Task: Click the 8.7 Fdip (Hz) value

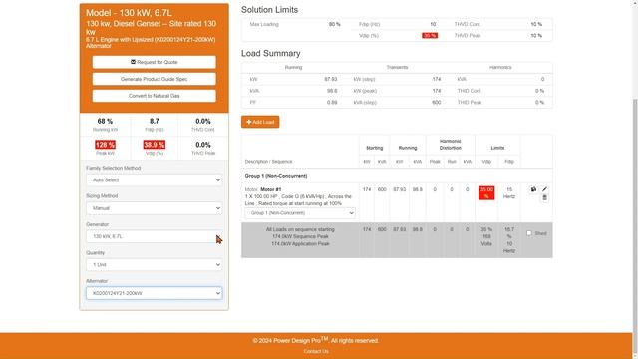Action: click(155, 121)
